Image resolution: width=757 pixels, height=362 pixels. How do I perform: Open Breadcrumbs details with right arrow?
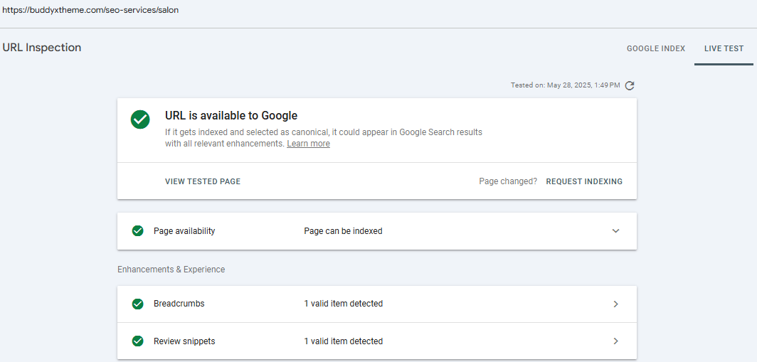click(615, 304)
